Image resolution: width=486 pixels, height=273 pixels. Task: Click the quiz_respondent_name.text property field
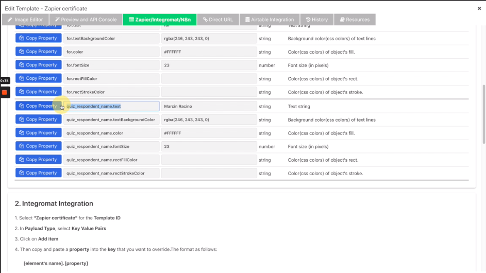[111, 106]
